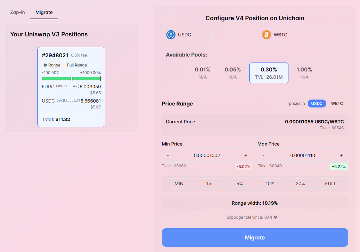Decrease the Min Price with minus button
The width and height of the screenshot is (360, 252).
(x=168, y=155)
